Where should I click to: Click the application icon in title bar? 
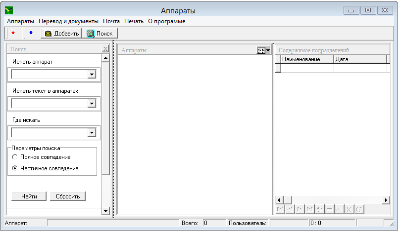click(x=9, y=10)
